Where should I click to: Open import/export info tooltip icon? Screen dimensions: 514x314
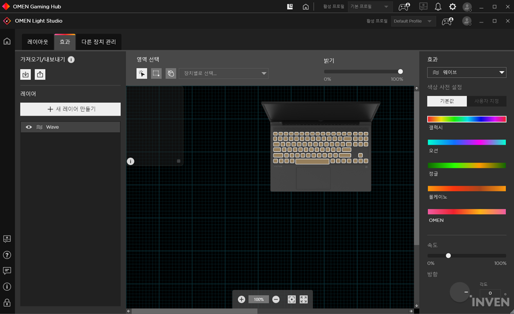tap(71, 60)
